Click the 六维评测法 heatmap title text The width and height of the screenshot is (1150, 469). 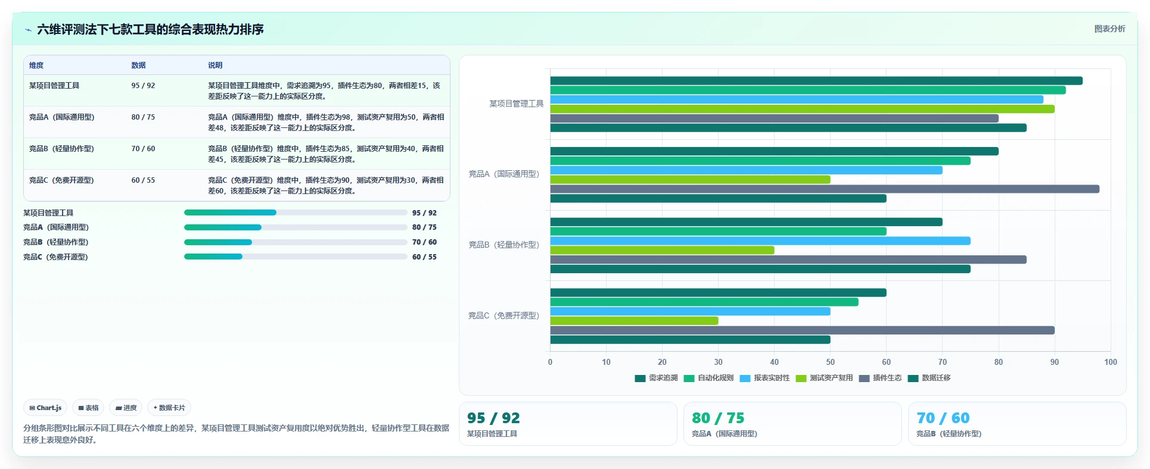pos(150,29)
